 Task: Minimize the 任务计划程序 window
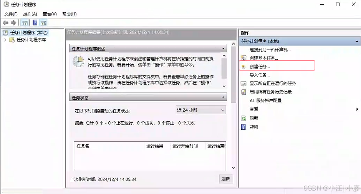[322, 4]
